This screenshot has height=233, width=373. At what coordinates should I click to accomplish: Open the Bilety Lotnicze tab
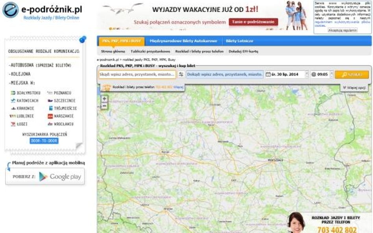pyautogui.click(x=239, y=40)
